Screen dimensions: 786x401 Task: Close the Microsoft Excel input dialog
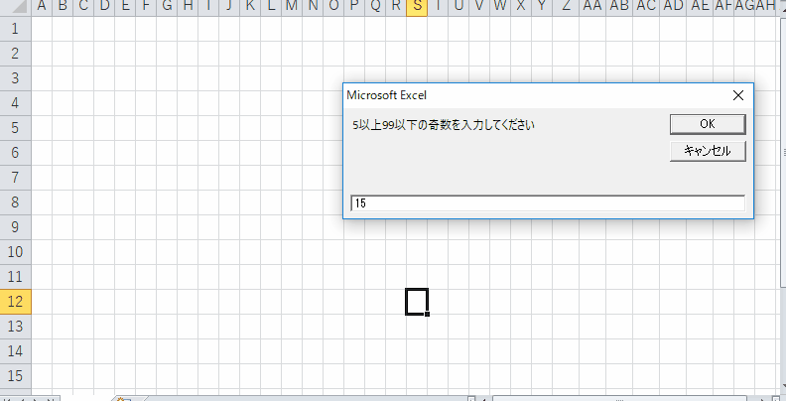[737, 95]
